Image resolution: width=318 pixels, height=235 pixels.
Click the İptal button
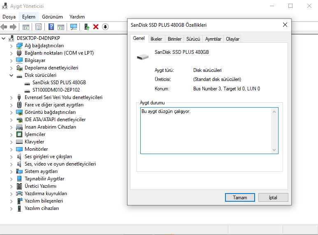point(273,198)
